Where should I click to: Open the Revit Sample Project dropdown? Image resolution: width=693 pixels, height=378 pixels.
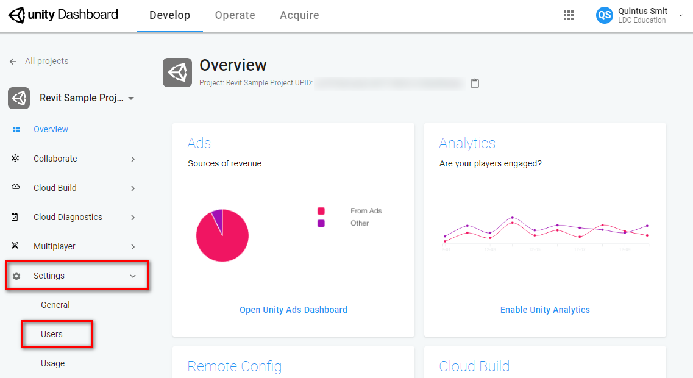[131, 98]
